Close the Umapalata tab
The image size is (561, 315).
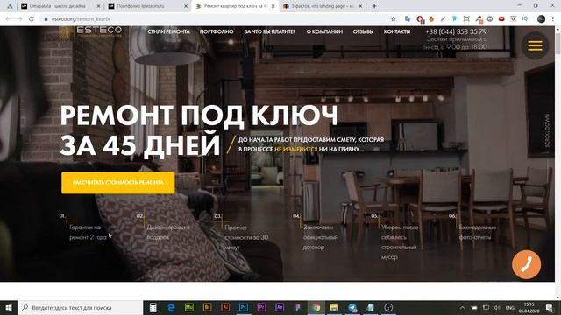click(x=98, y=6)
